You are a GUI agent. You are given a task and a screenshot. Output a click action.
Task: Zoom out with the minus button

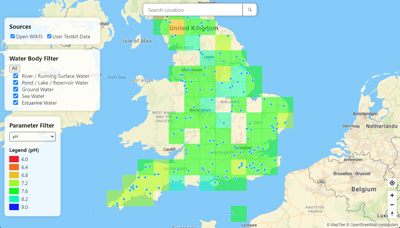[392, 204]
